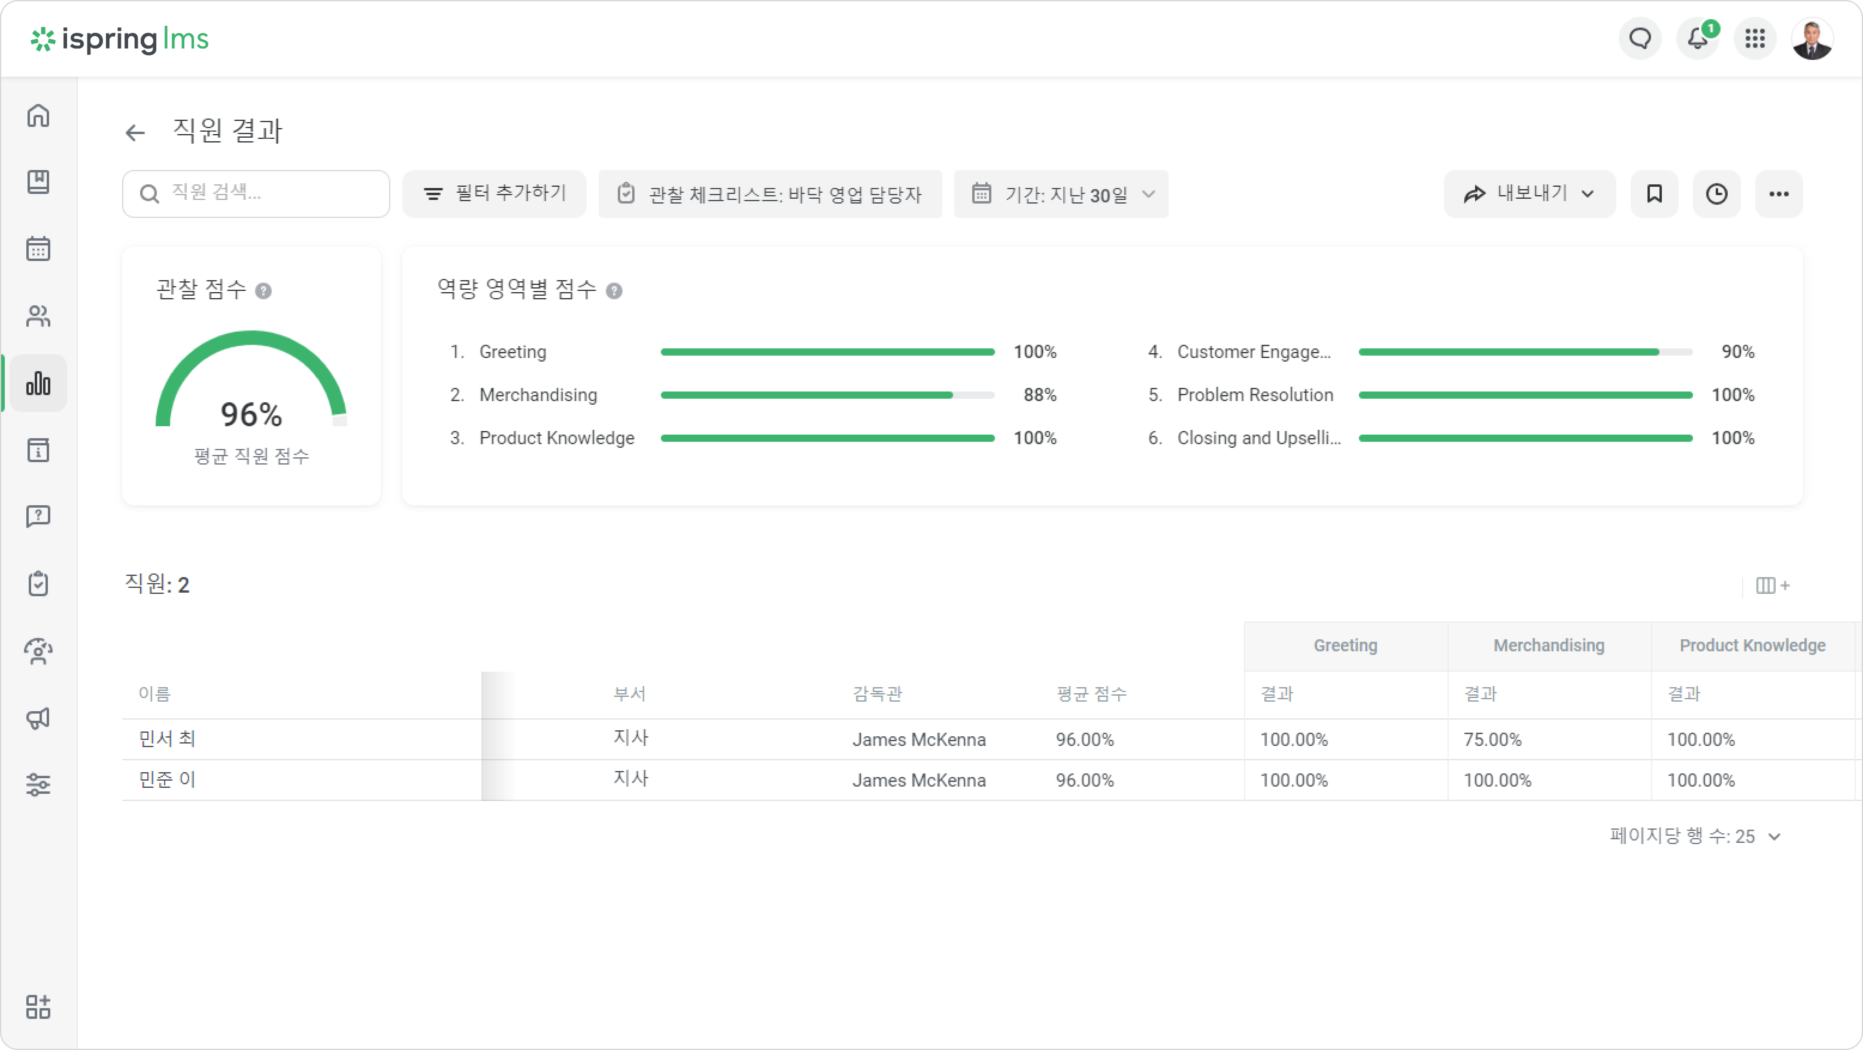Open the settings sliders sidebar icon
Image resolution: width=1863 pixels, height=1050 pixels.
click(x=38, y=785)
